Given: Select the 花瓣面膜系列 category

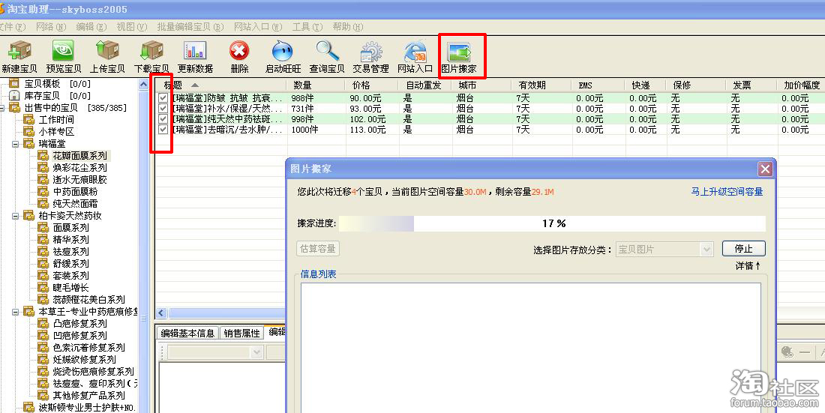Looking at the screenshot, I should pyautogui.click(x=80, y=156).
